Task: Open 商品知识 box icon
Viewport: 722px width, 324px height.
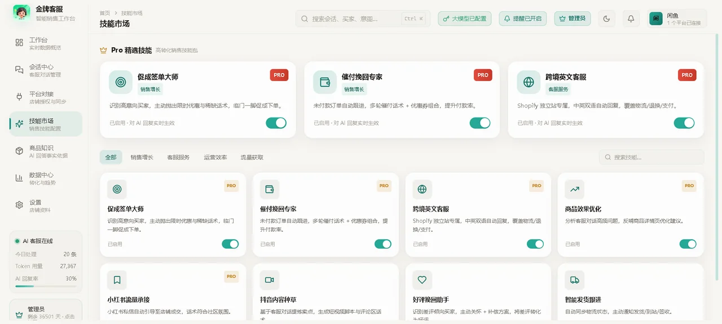Action: 19,151
